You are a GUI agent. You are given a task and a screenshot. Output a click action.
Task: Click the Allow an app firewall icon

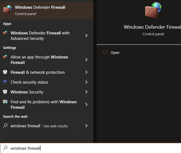(5, 57)
